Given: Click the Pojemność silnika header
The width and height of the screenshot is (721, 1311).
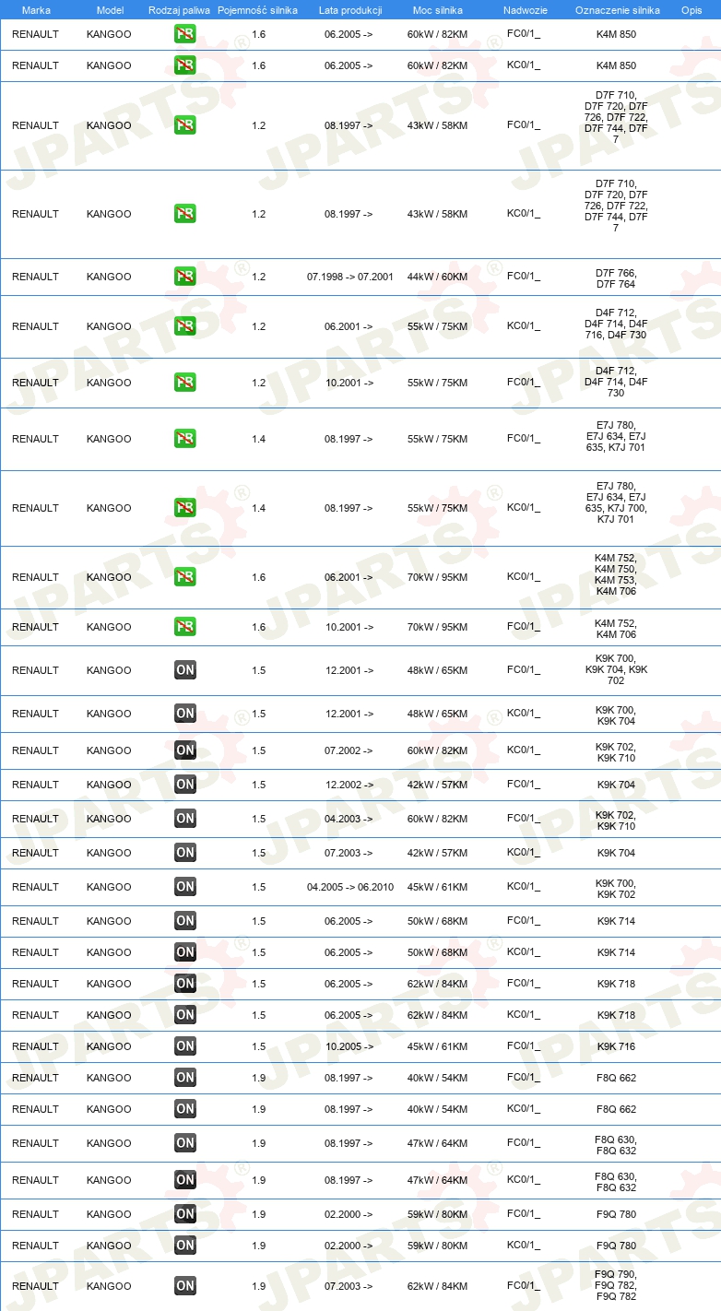Looking at the screenshot, I should click(x=257, y=10).
